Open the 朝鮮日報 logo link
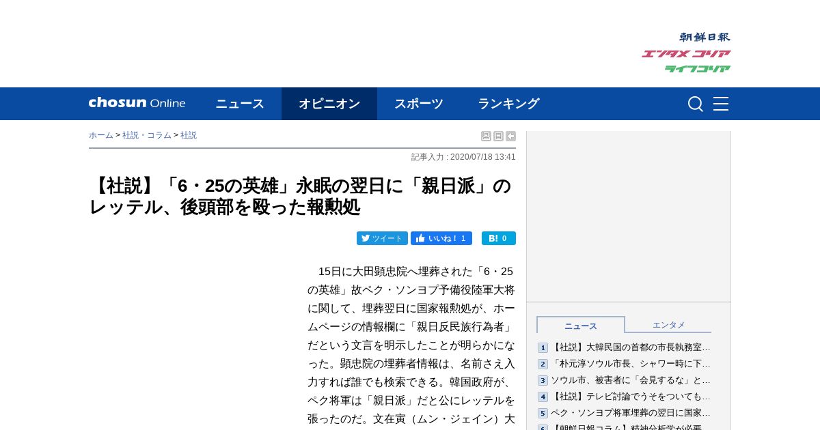This screenshot has height=430, width=820. click(x=705, y=38)
